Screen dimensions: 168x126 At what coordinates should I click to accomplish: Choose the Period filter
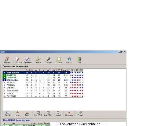[58, 114]
